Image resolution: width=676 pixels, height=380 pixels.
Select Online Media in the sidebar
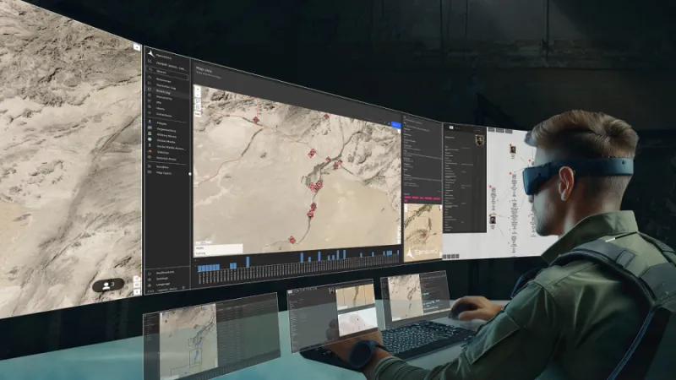tap(166, 142)
